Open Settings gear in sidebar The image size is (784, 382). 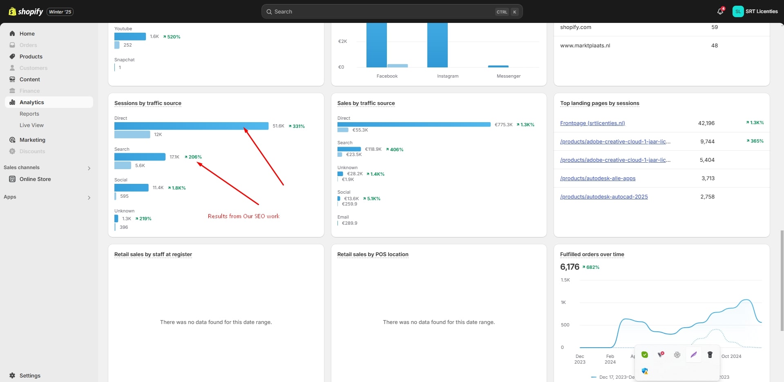pyautogui.click(x=12, y=375)
